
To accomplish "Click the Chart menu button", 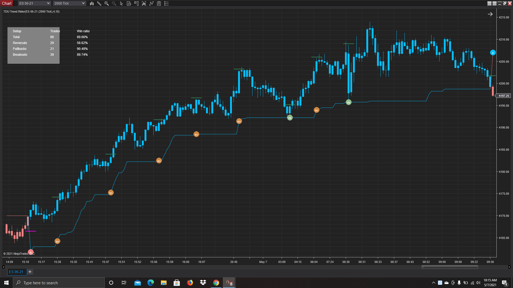I will (7, 3).
